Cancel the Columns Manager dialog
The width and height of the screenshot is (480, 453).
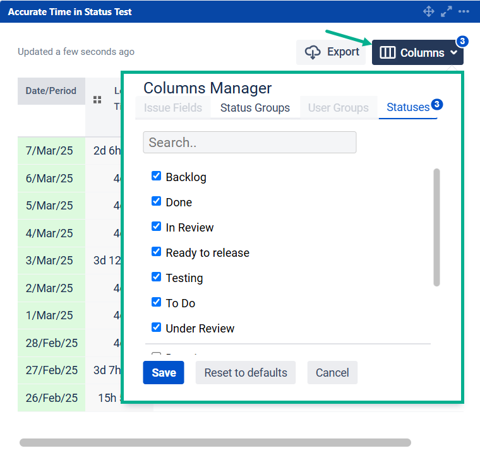[332, 373]
